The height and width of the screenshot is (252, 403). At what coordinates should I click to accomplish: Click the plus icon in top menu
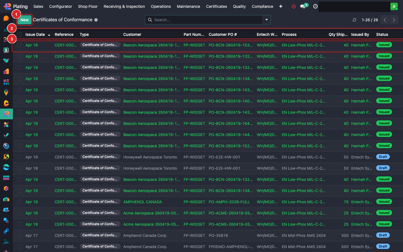(281, 6)
